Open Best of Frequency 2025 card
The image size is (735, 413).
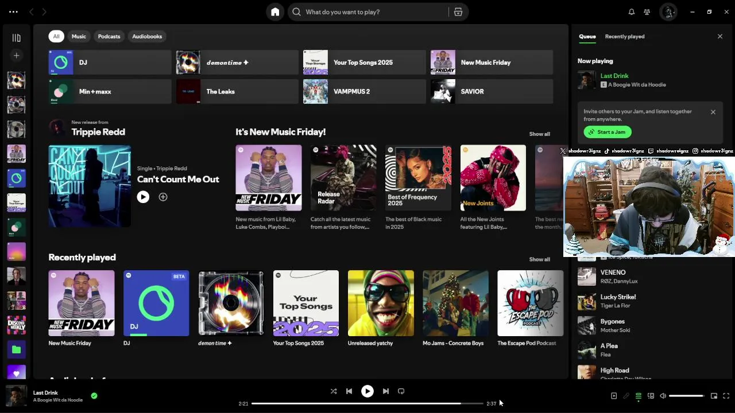coord(418,188)
